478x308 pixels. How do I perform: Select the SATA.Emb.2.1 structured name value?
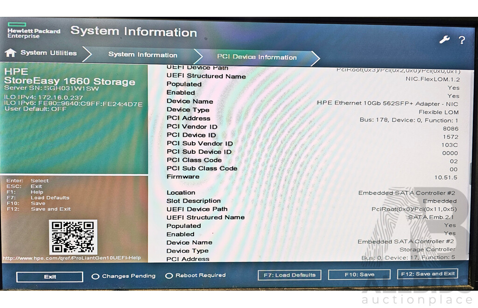(431, 217)
